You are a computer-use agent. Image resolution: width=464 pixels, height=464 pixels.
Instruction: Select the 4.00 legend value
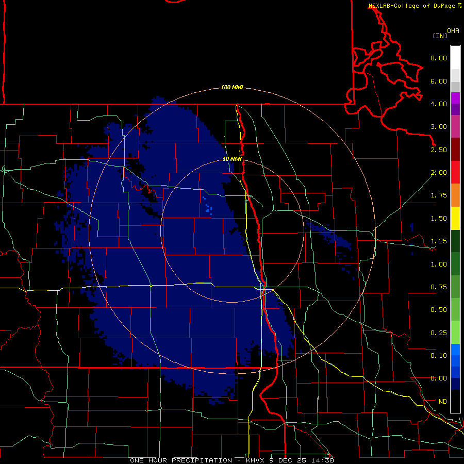pyautogui.click(x=439, y=104)
